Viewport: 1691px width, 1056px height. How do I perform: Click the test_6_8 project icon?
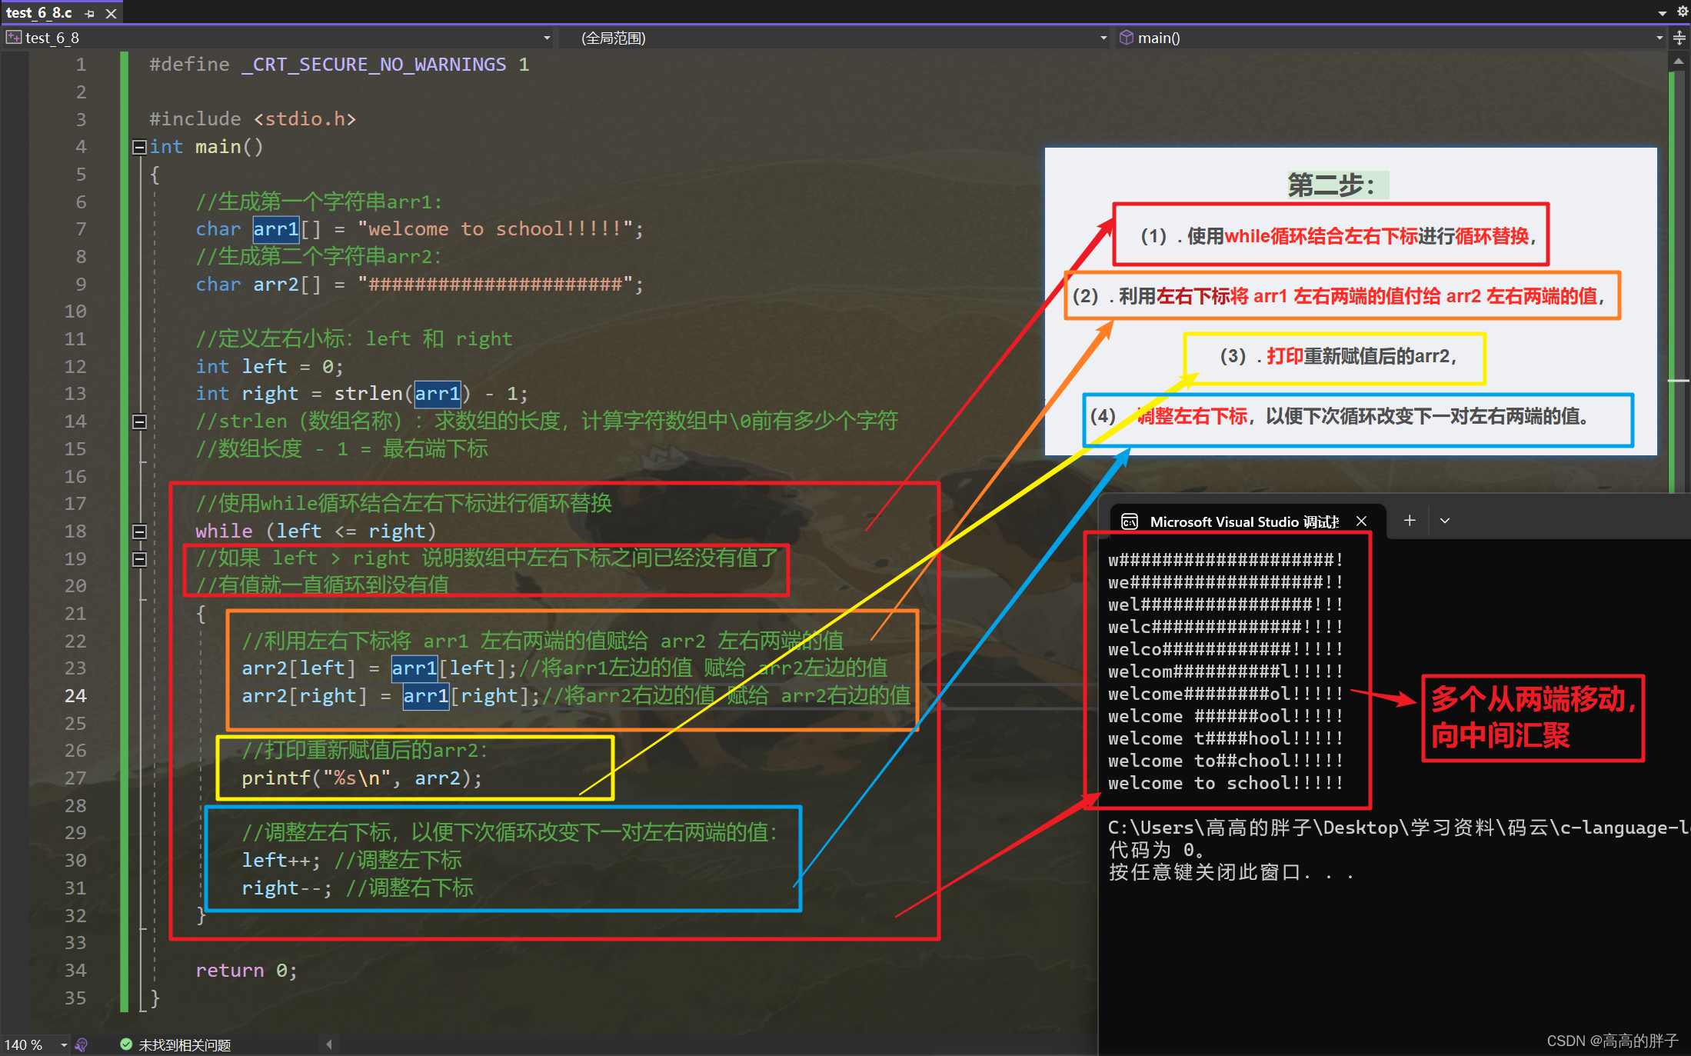point(13,38)
